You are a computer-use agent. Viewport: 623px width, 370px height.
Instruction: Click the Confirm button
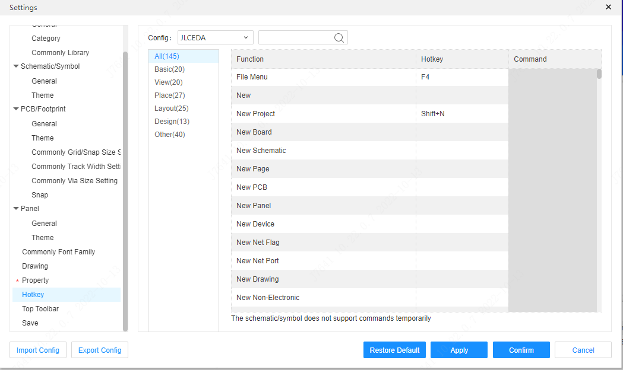521,350
